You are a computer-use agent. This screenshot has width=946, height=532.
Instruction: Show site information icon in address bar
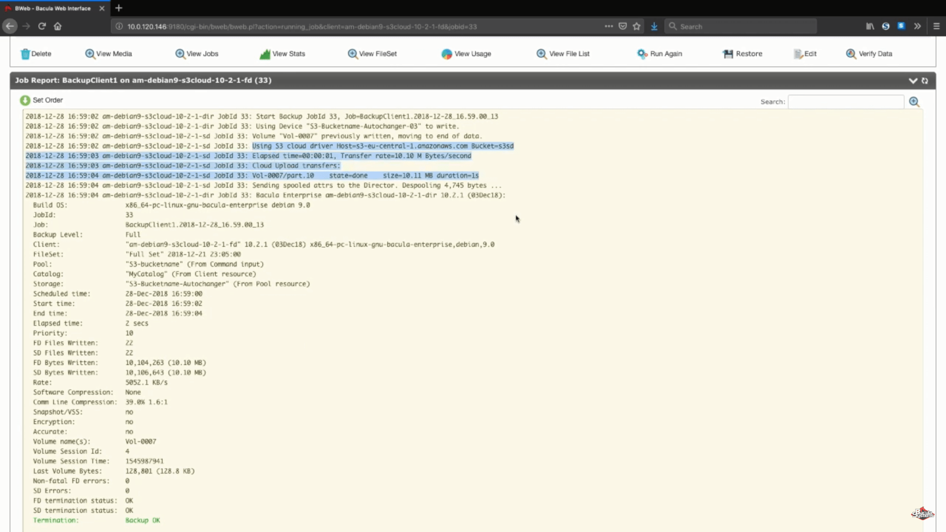point(119,26)
